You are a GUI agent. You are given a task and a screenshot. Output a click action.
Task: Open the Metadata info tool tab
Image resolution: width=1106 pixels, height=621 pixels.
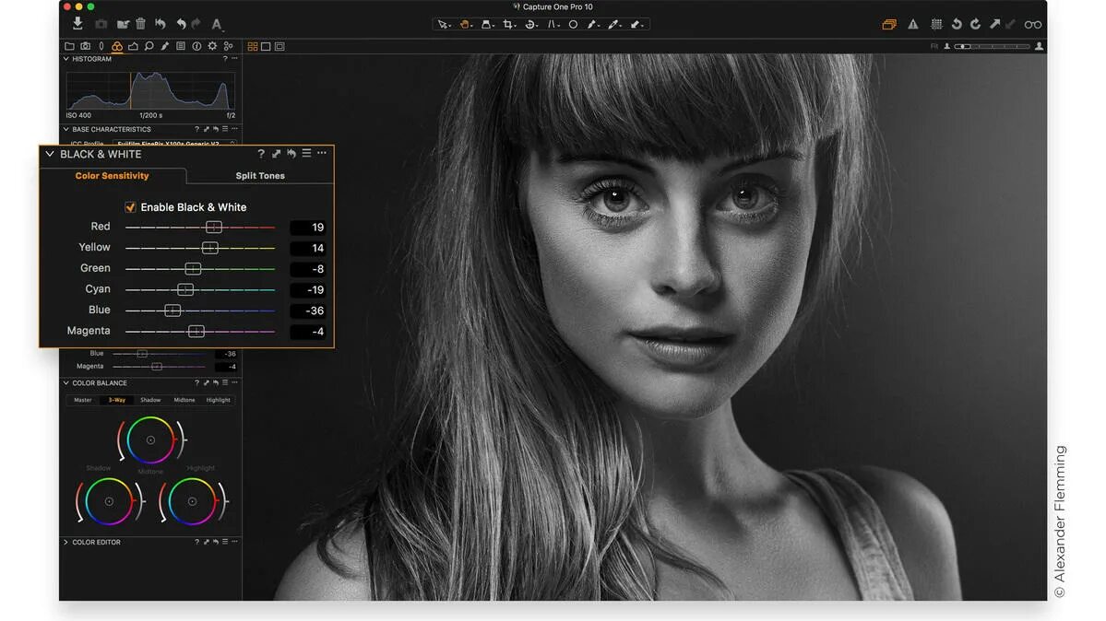click(x=196, y=46)
